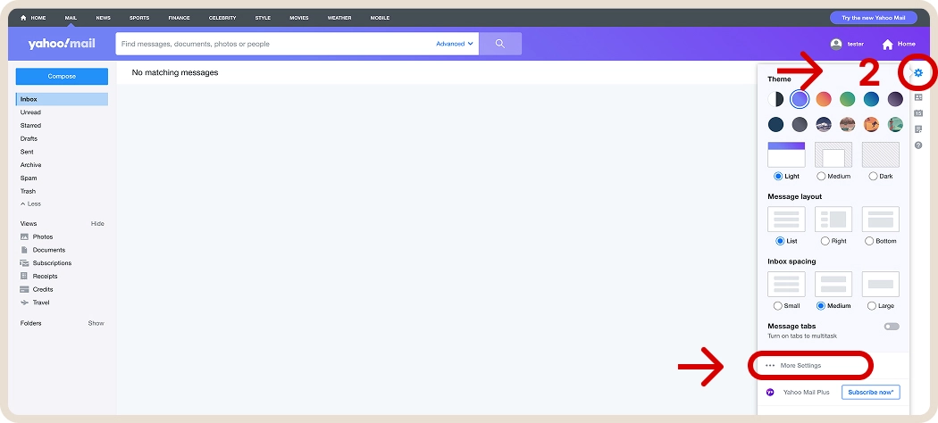Select the Light theme preview thumbnail
This screenshot has width=938, height=423.
pos(786,154)
